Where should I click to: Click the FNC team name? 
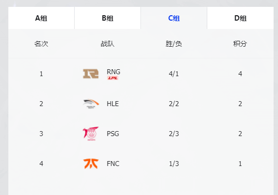click(113, 164)
